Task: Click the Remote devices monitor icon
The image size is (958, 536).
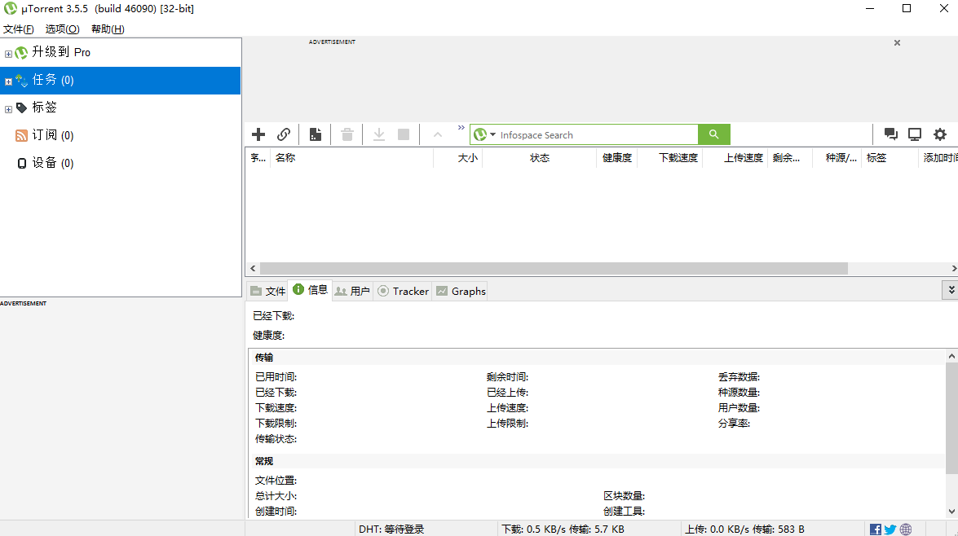Action: point(914,134)
